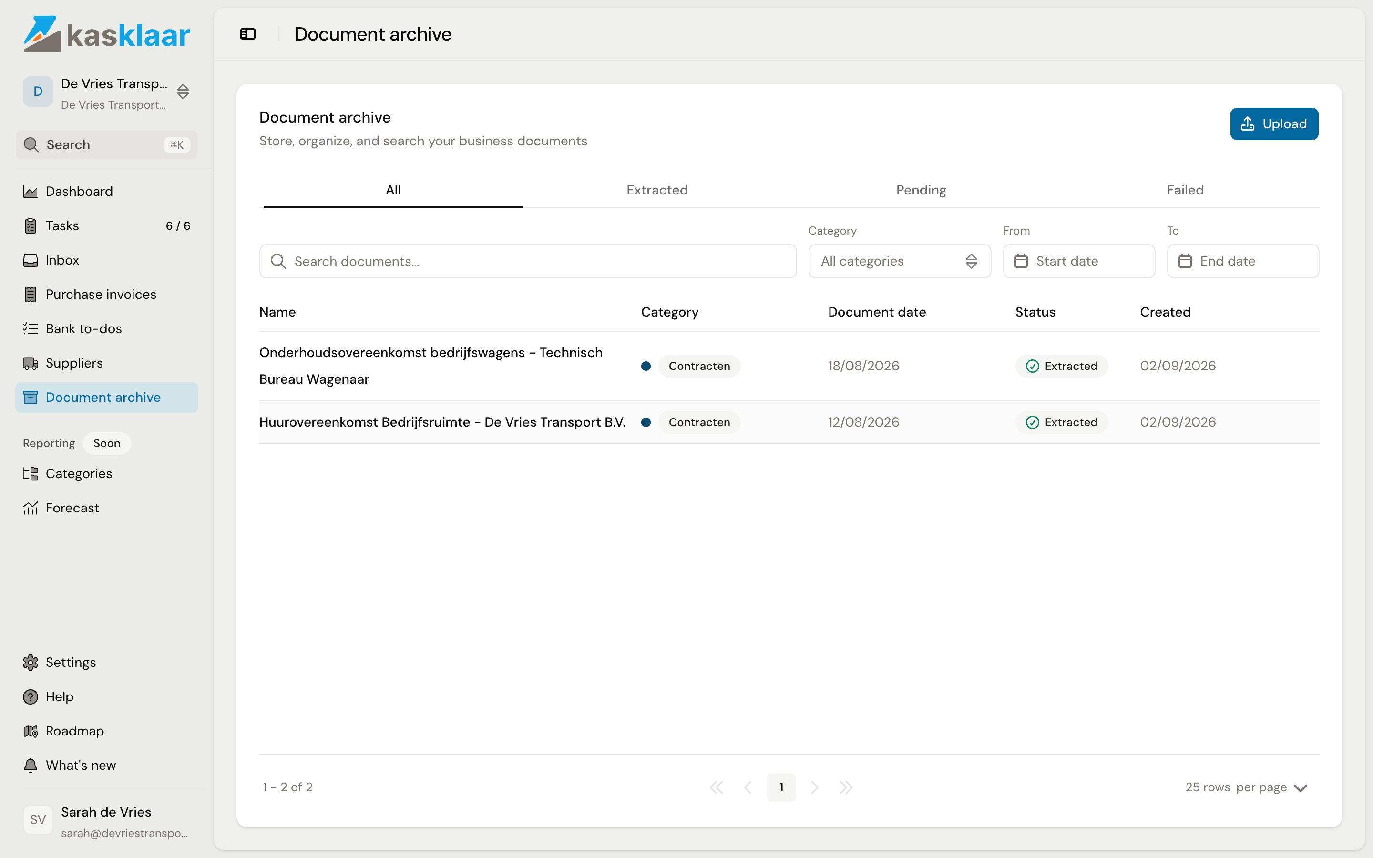
Task: Click date 18/08/2026 in the table
Action: point(863,366)
